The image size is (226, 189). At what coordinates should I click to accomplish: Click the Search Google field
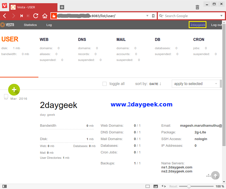[192, 16]
